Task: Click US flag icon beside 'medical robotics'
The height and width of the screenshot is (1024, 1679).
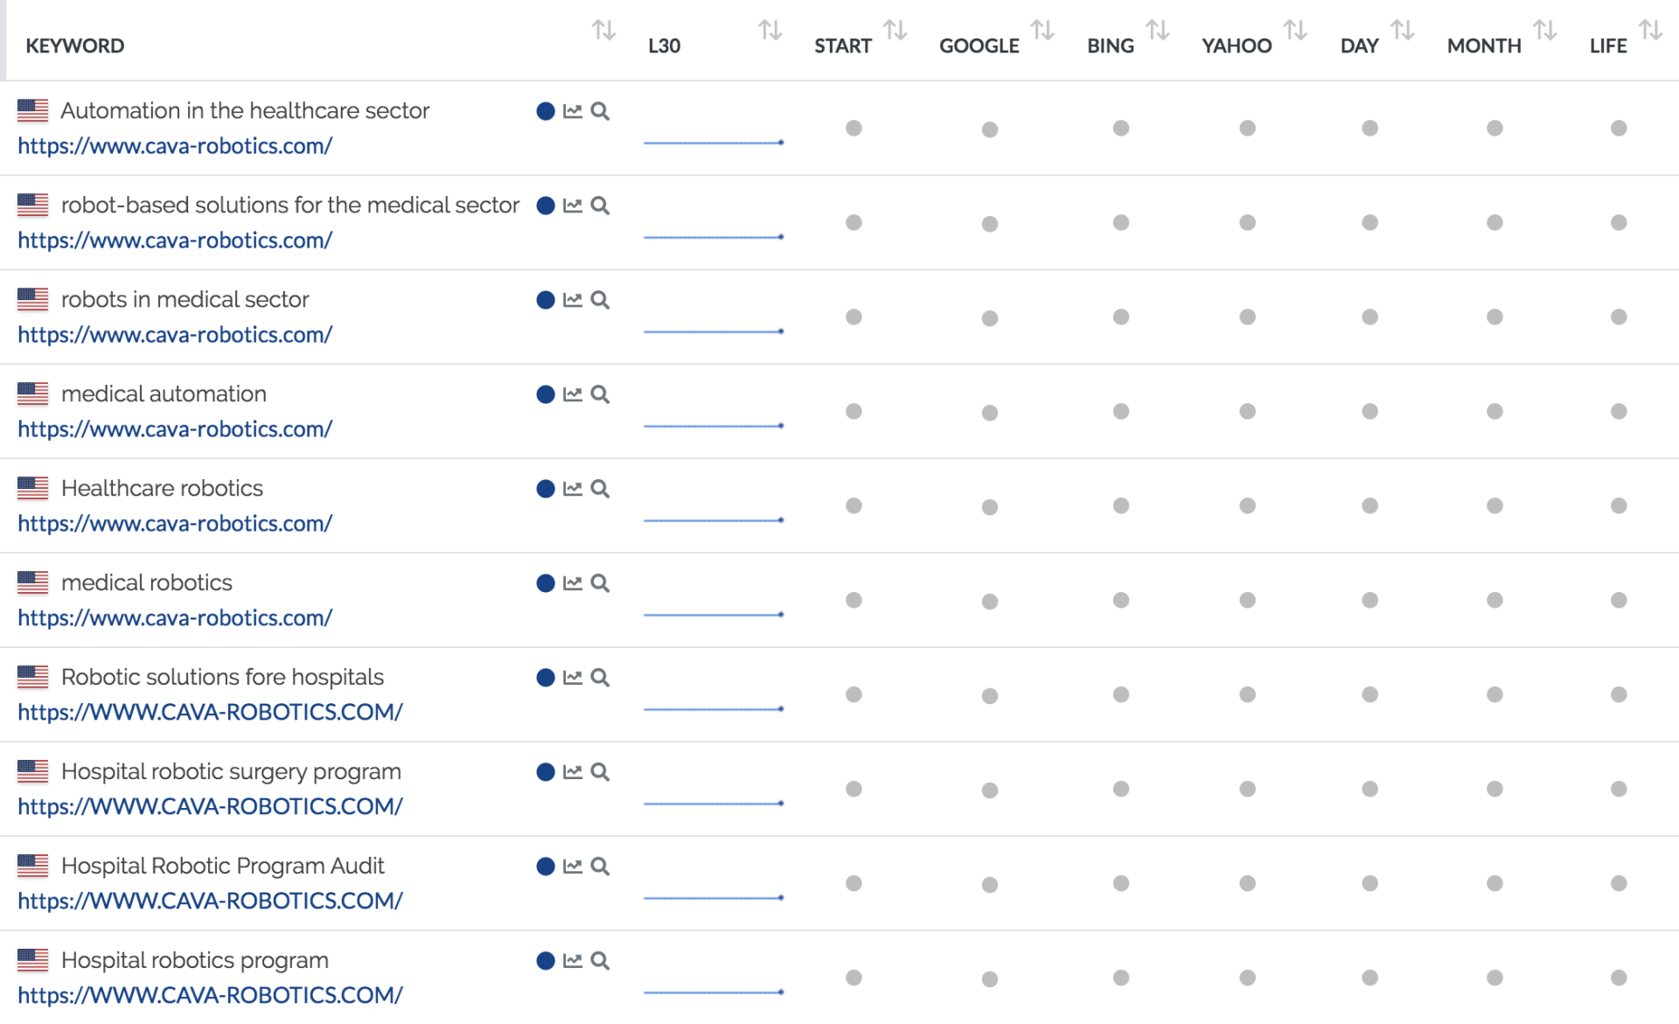Action: click(x=33, y=582)
